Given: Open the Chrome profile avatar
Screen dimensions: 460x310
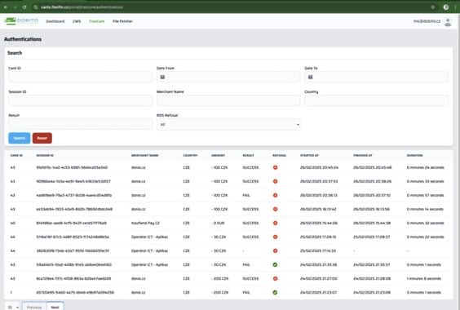Looking at the screenshot, I should pyautogui.click(x=446, y=7).
